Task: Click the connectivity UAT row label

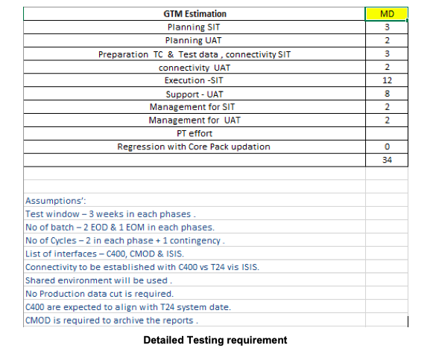Action: click(195, 67)
